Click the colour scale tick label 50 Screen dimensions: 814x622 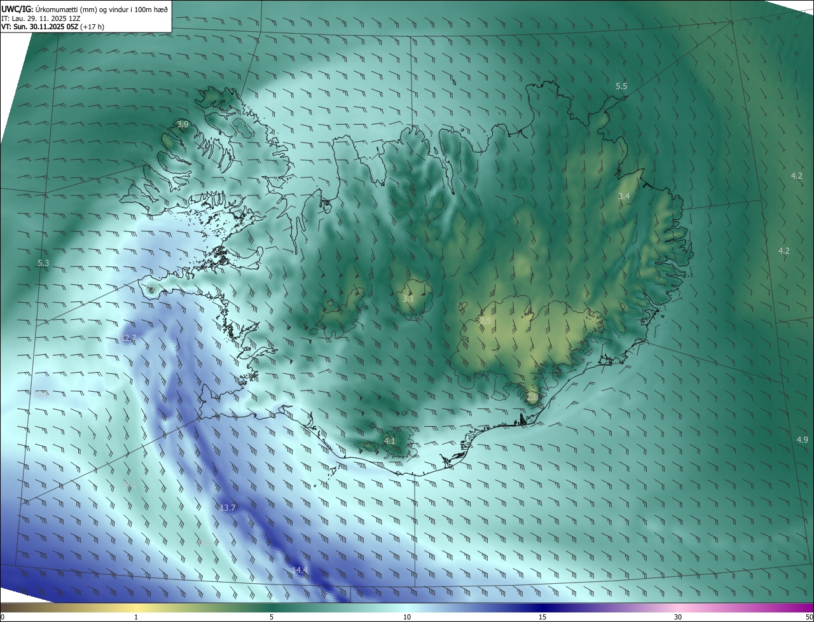point(809,617)
